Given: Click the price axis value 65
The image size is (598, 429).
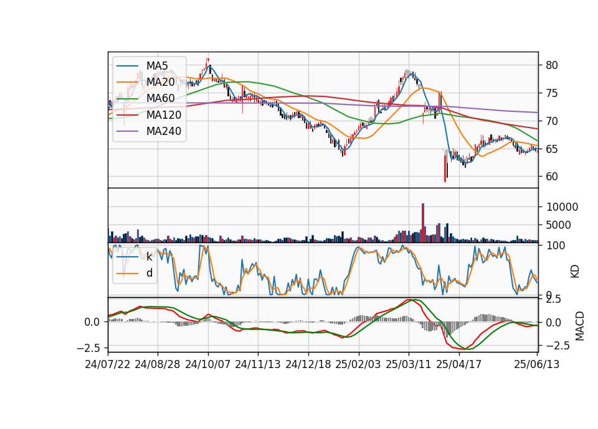Looking at the screenshot, I should click(x=552, y=149).
